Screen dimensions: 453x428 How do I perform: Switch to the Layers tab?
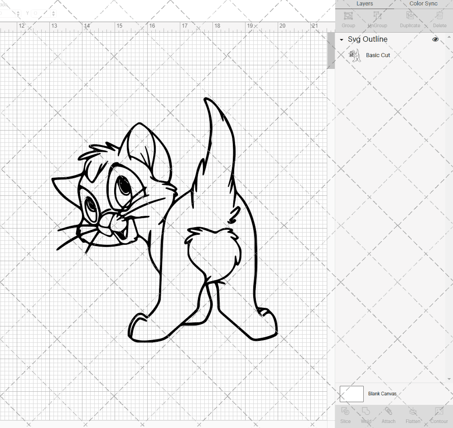[x=364, y=4]
